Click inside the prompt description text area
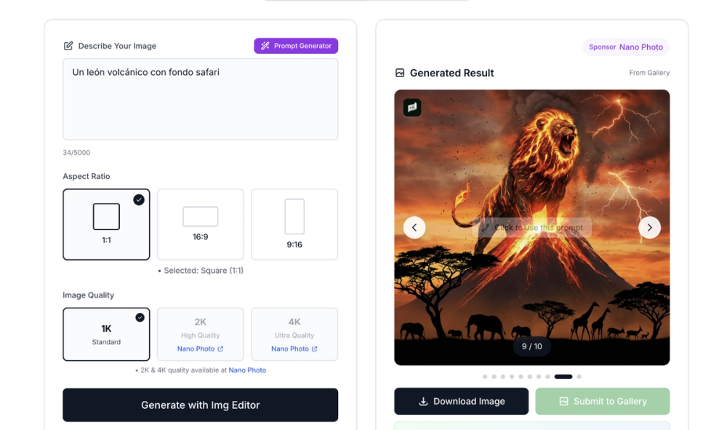 tap(200, 98)
